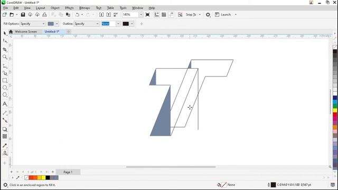Expand the Launch dropdown arrow

point(236,15)
